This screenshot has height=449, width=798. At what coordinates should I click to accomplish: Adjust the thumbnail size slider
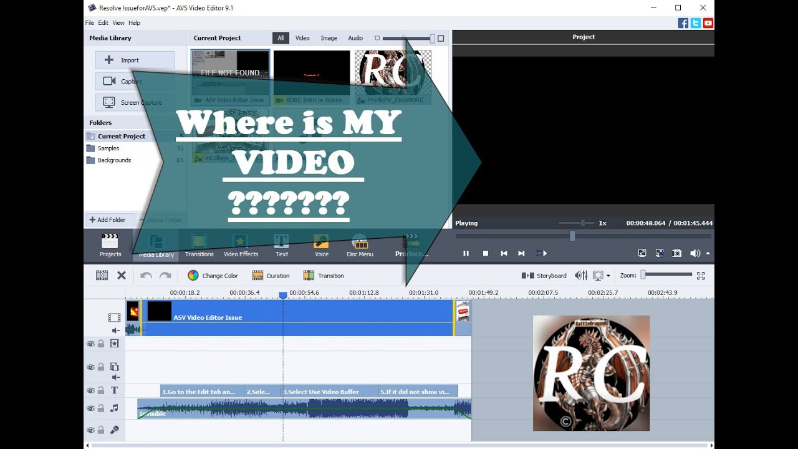(x=408, y=38)
